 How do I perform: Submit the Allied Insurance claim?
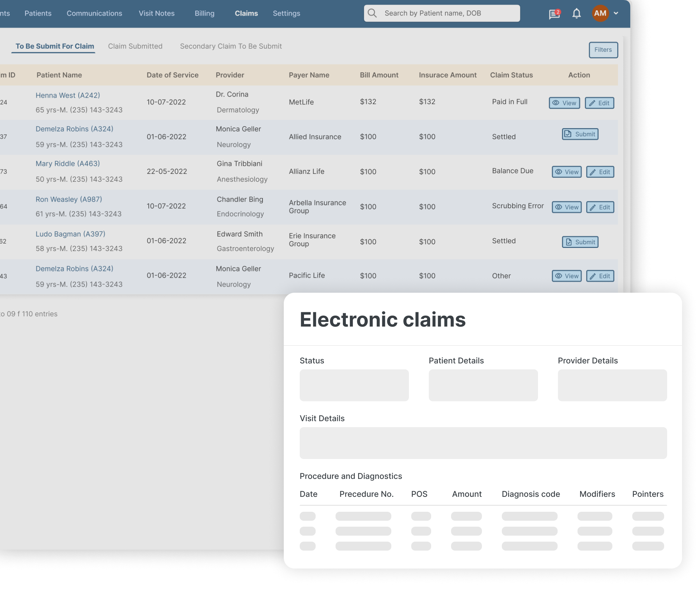580,134
